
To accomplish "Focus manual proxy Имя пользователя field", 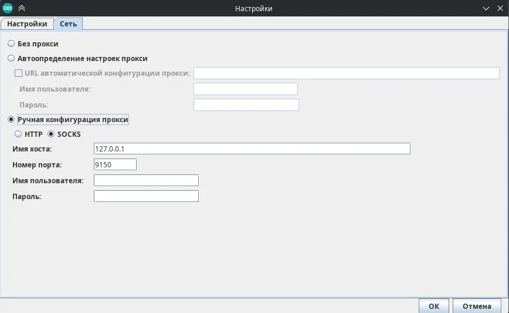I will coord(146,180).
